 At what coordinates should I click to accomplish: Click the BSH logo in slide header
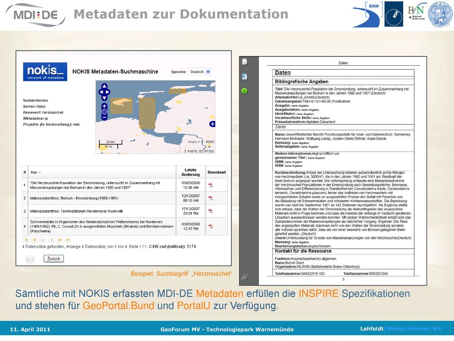[x=394, y=14]
